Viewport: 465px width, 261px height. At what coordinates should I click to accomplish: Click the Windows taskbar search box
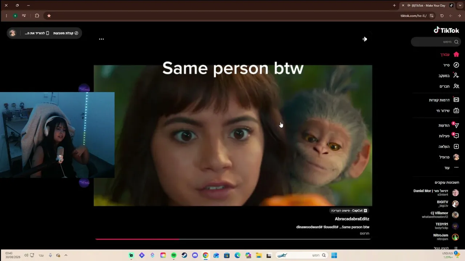(301, 256)
